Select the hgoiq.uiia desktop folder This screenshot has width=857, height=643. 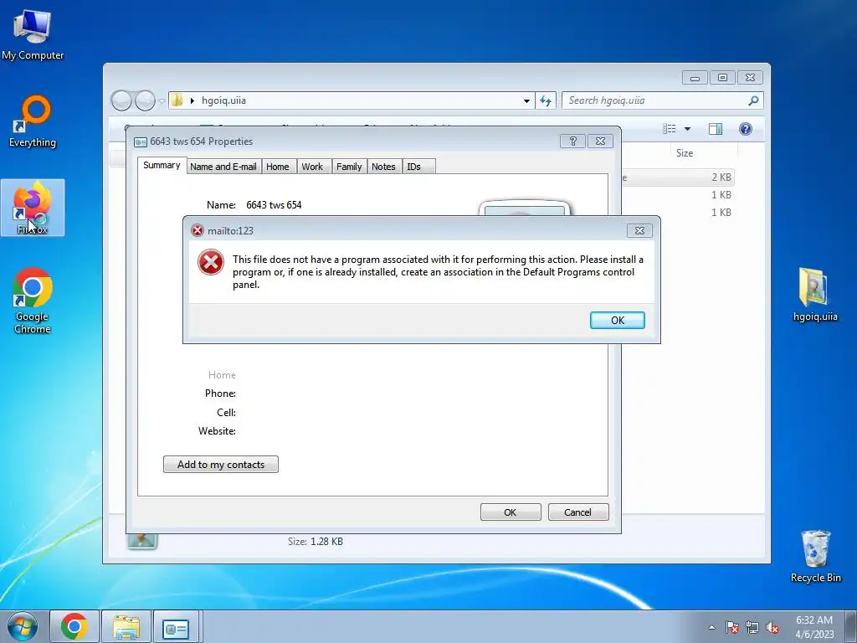(815, 294)
